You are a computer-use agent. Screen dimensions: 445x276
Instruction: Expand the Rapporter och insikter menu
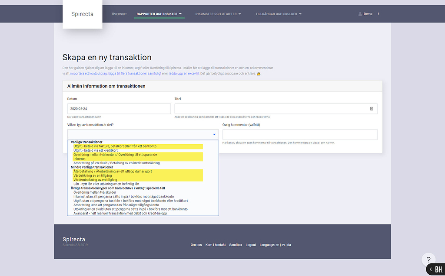[159, 14]
